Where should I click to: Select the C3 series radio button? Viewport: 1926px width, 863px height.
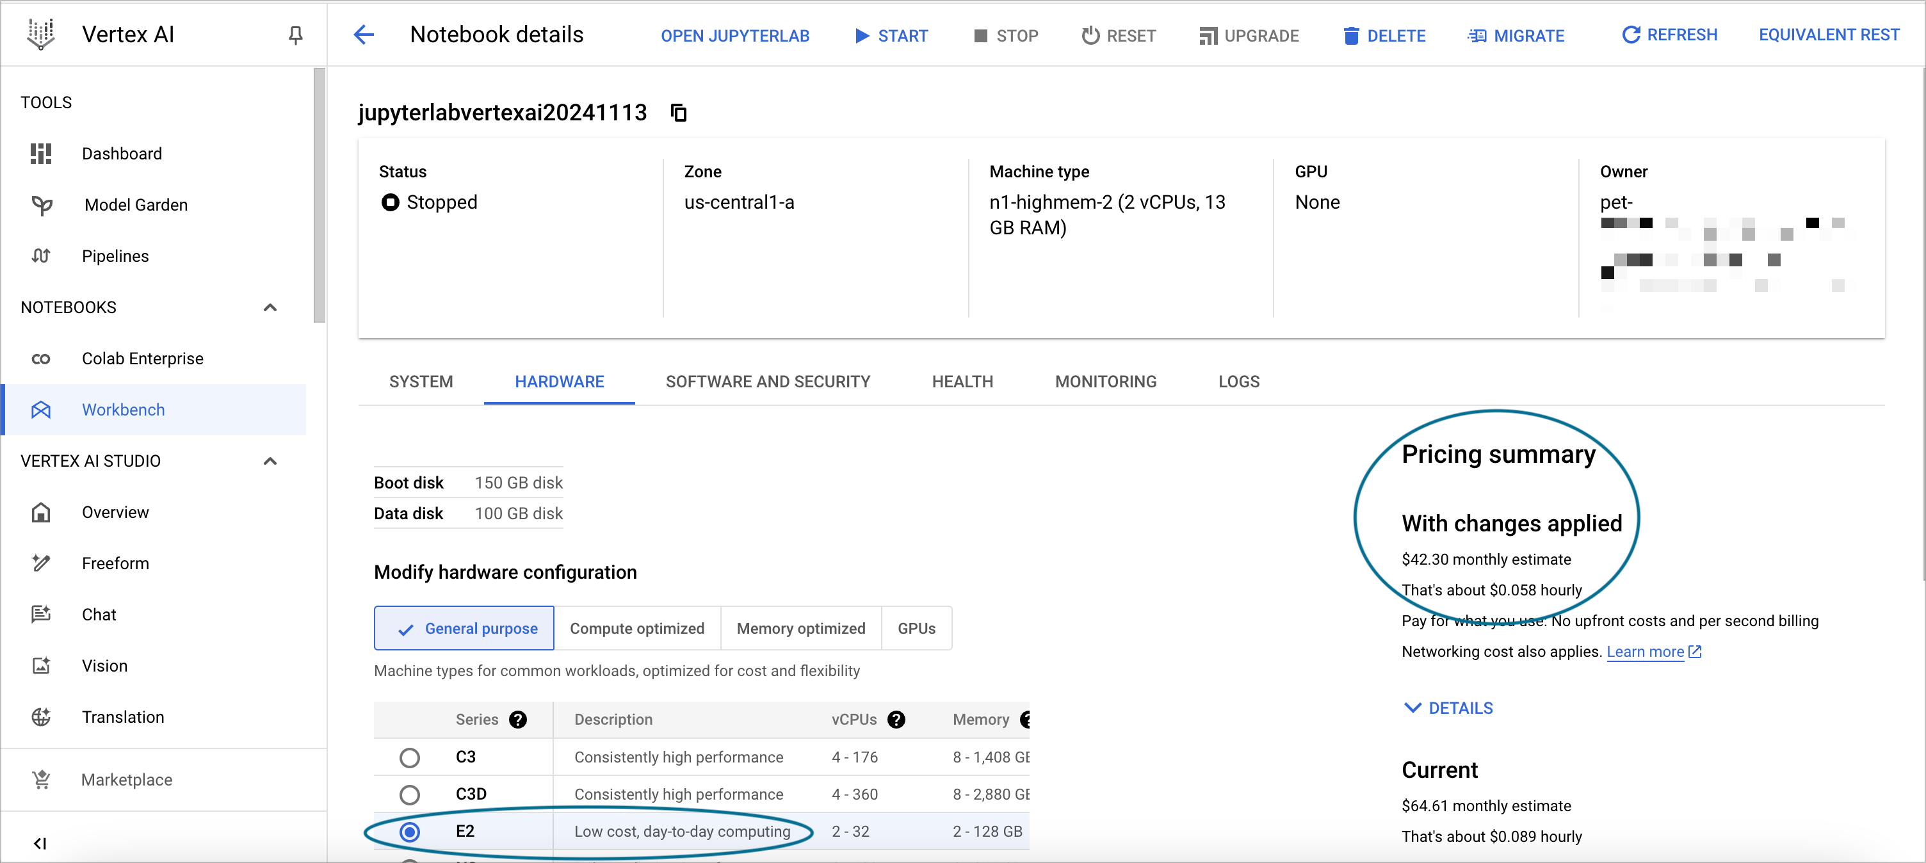point(410,757)
